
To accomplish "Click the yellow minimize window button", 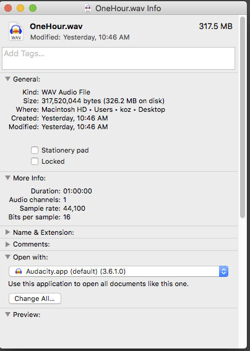I will [20, 8].
